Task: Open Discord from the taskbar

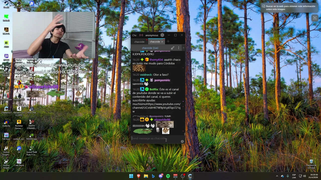Action: click(x=161, y=176)
